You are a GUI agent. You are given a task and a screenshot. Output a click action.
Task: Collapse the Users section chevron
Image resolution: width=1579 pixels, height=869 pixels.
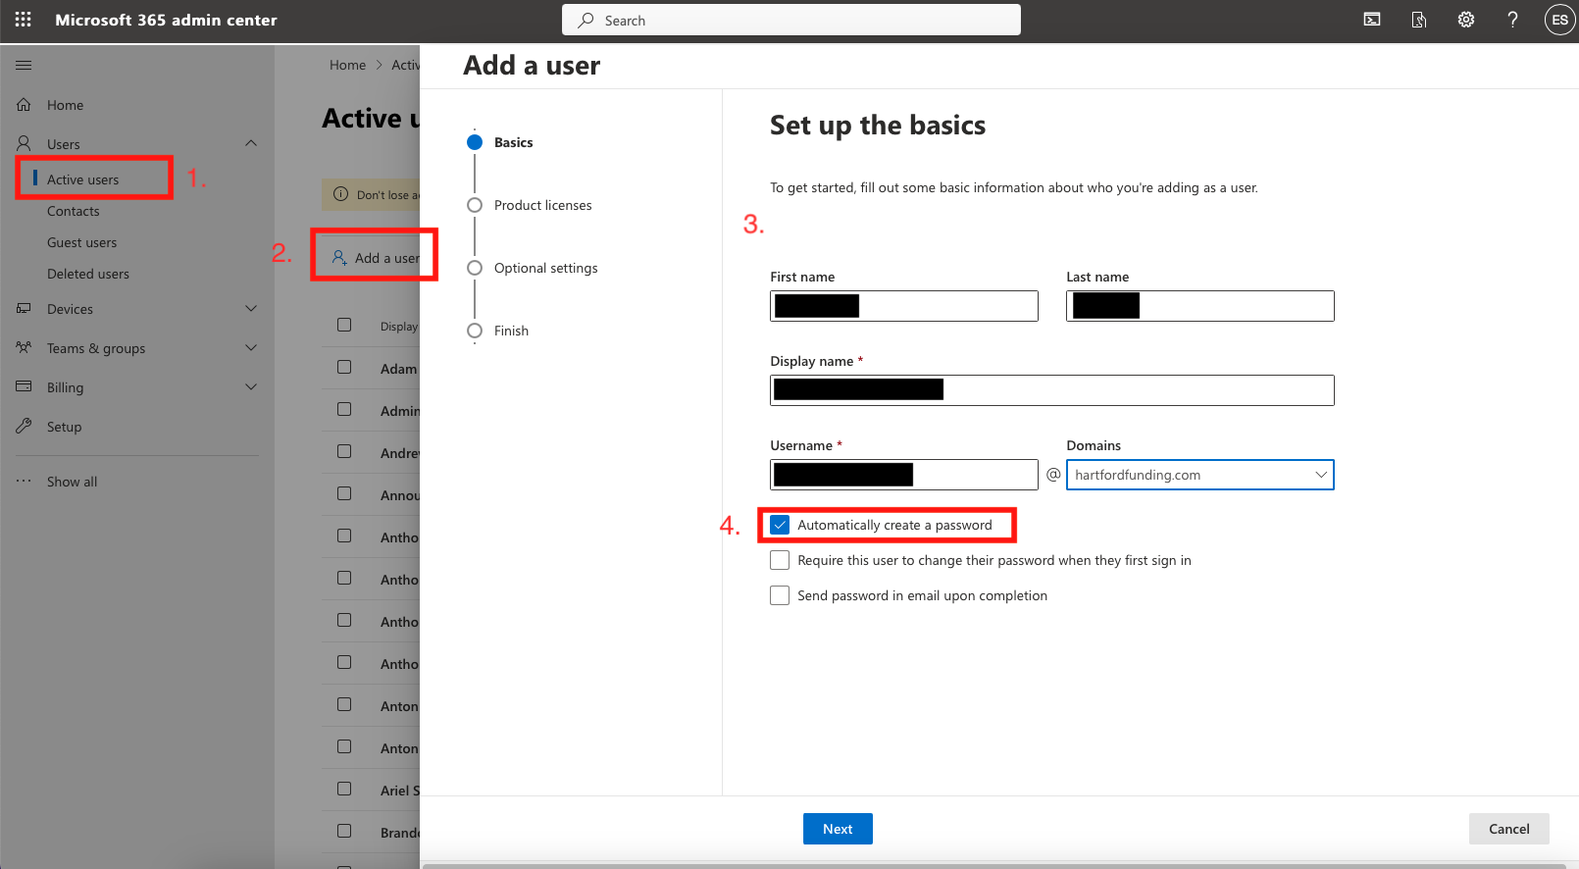pyautogui.click(x=251, y=143)
